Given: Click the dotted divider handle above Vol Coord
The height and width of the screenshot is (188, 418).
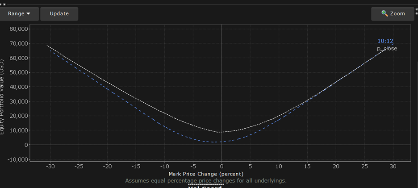Looking at the screenshot, I should coord(206,184).
